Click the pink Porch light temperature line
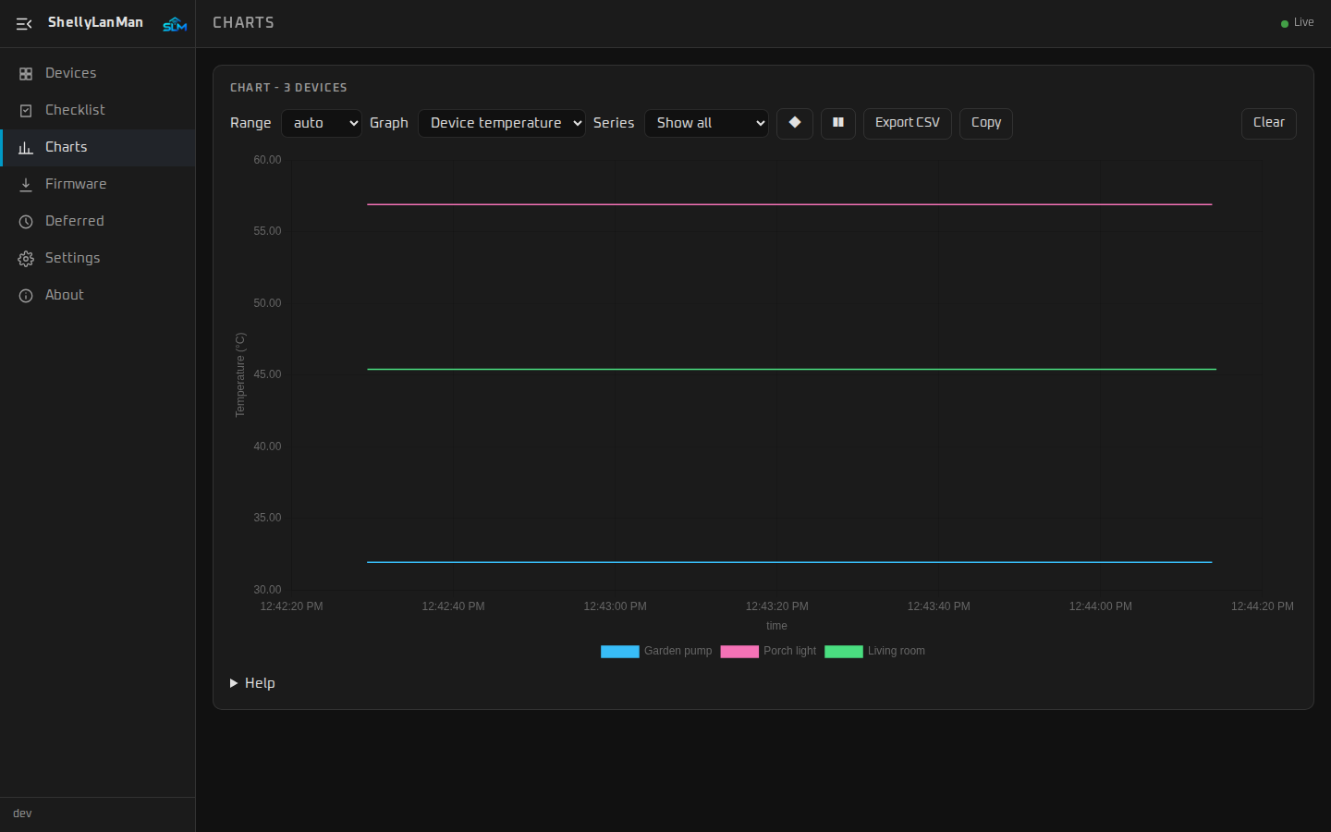1331x832 pixels. pyautogui.click(x=789, y=204)
